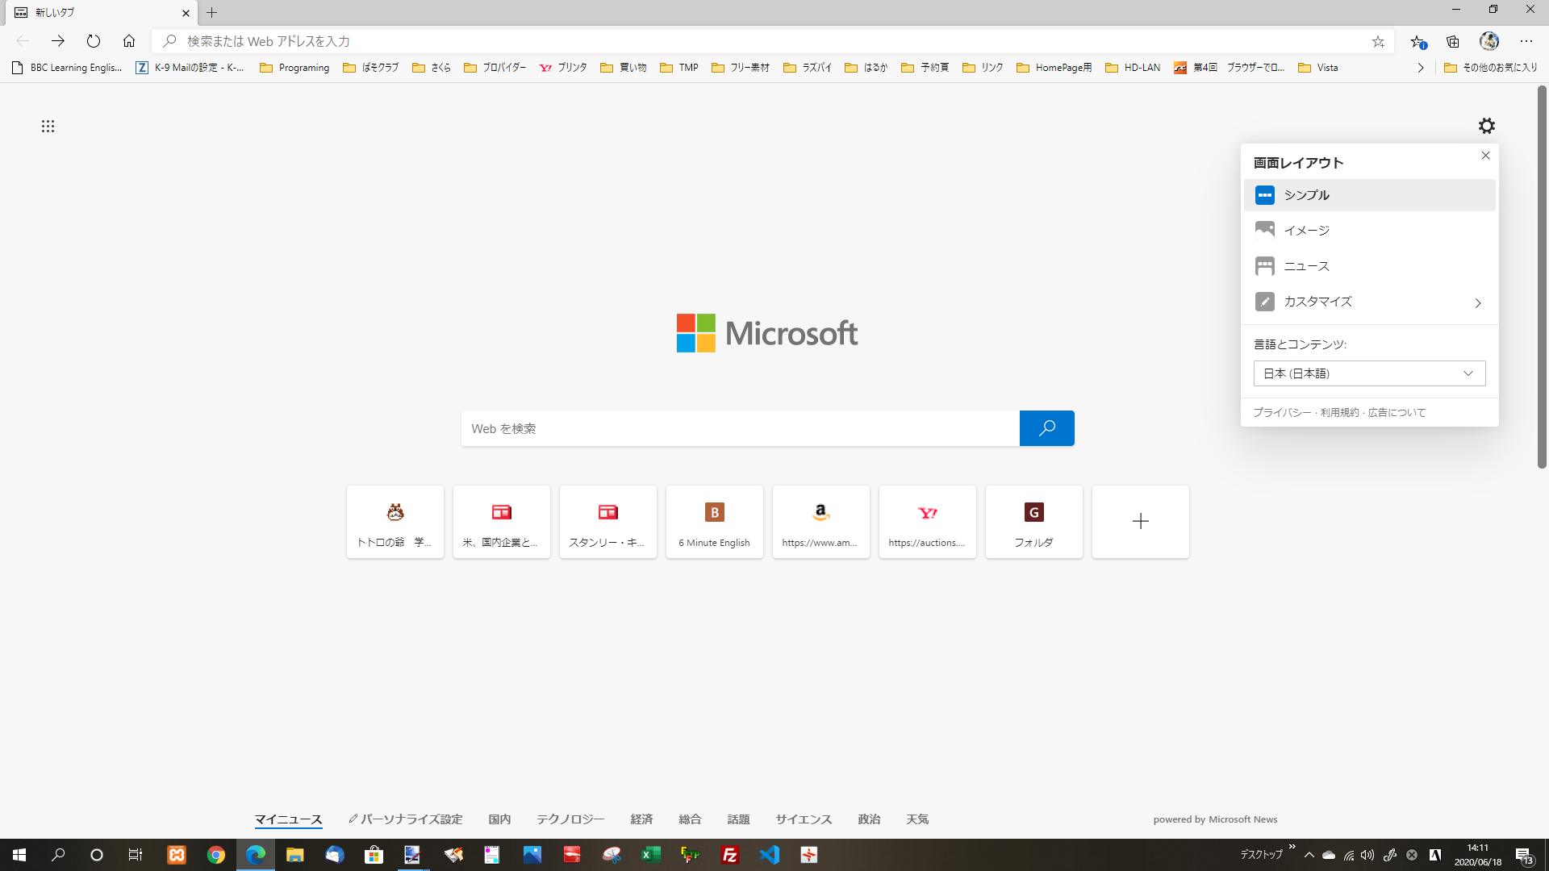1549x871 pixels.
Task: Close the 画面レイアウト panel
Action: click(1485, 155)
